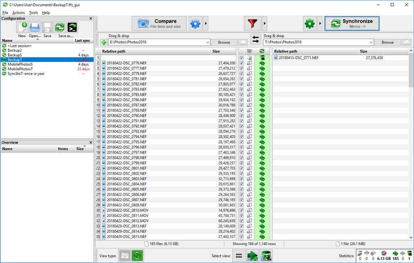Open the filter options arrow beside the funnel
This screenshot has height=263, width=414.
[x=264, y=24]
